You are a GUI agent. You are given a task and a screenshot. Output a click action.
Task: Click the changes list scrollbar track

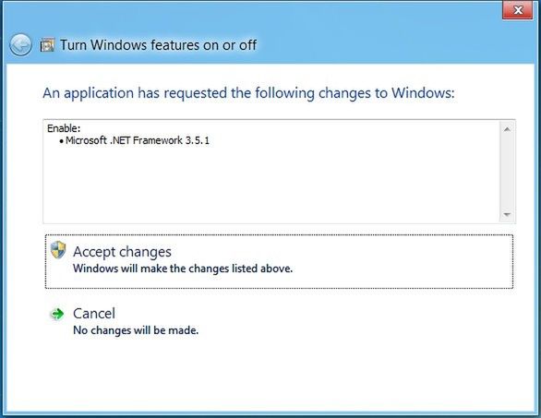click(507, 172)
